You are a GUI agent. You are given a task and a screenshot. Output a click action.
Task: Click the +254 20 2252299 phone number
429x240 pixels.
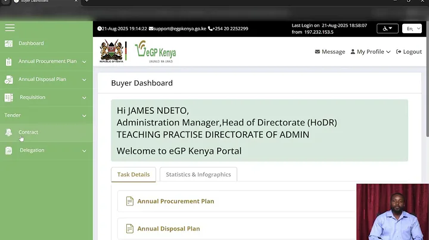230,29
